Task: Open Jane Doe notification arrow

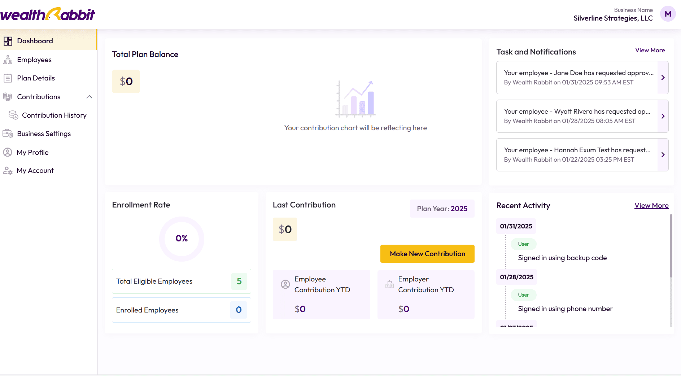Action: click(x=663, y=78)
